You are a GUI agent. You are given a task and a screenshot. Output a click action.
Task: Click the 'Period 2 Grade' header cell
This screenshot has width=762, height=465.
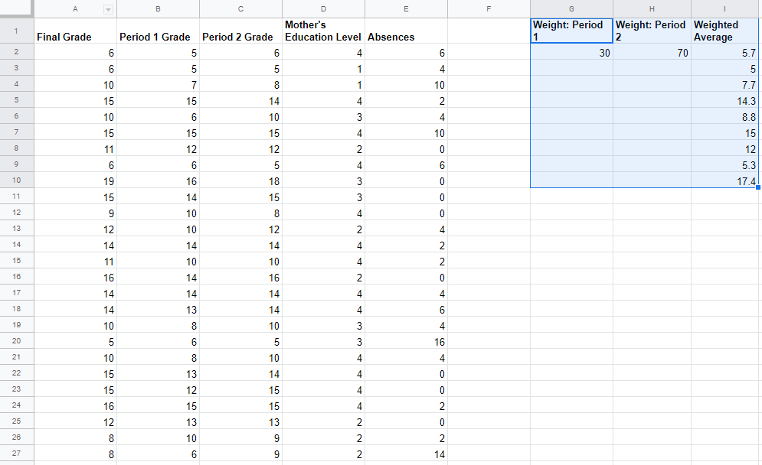(x=240, y=31)
